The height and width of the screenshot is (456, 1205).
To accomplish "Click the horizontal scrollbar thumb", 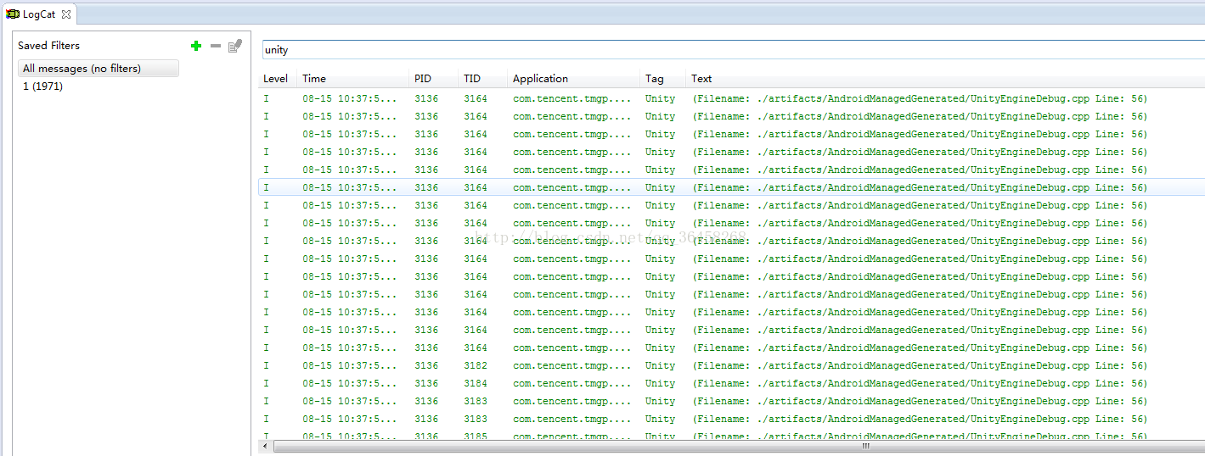I will [864, 446].
